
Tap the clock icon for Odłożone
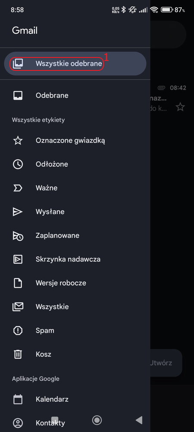click(x=18, y=165)
